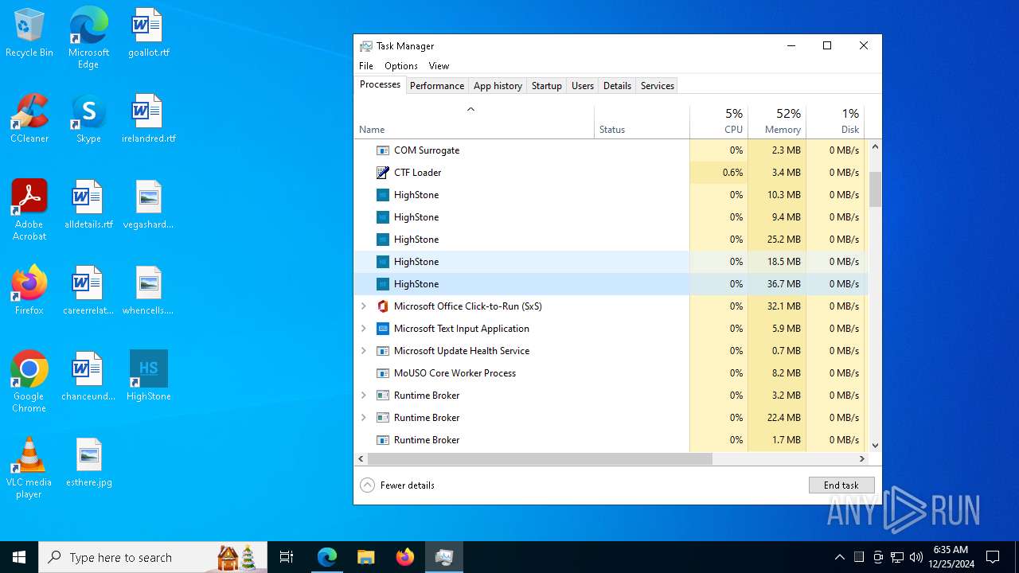Viewport: 1019px width, 573px height.
Task: Open Adobe Acrobat desktop shortcut
Action: coord(29,210)
